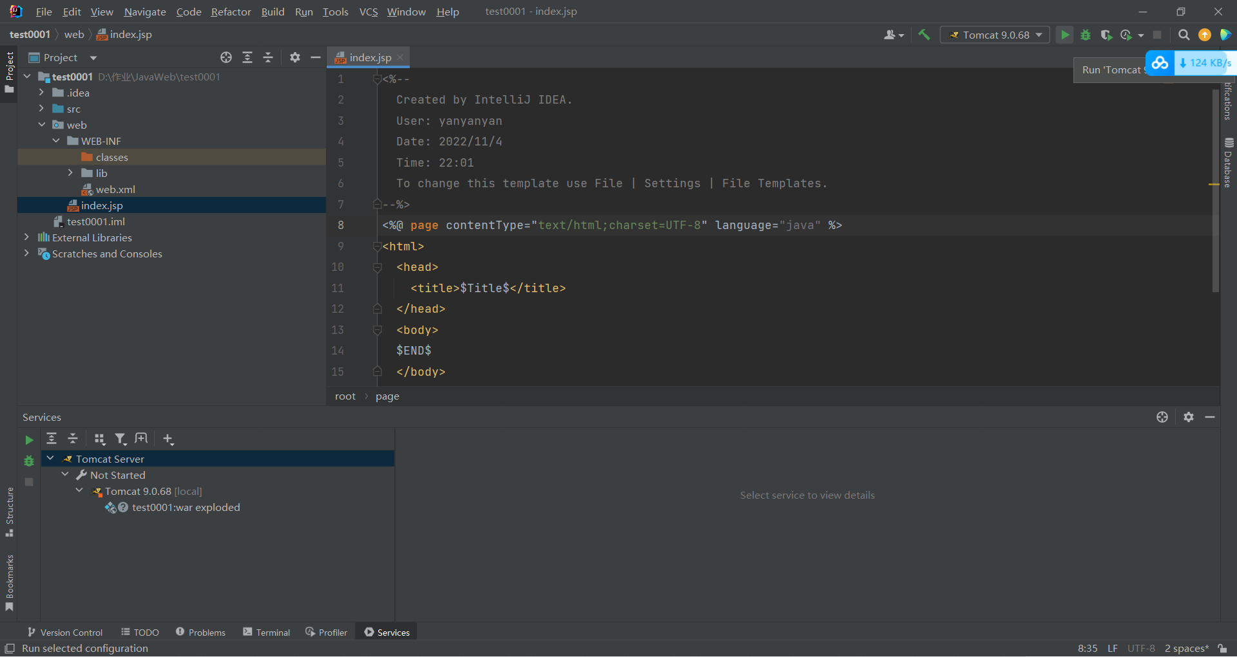Click the Build project hammer icon

coord(924,35)
